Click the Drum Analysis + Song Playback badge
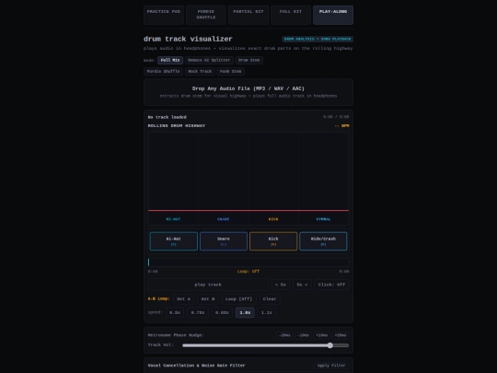Viewport: 497px width, 373px height. (x=318, y=39)
